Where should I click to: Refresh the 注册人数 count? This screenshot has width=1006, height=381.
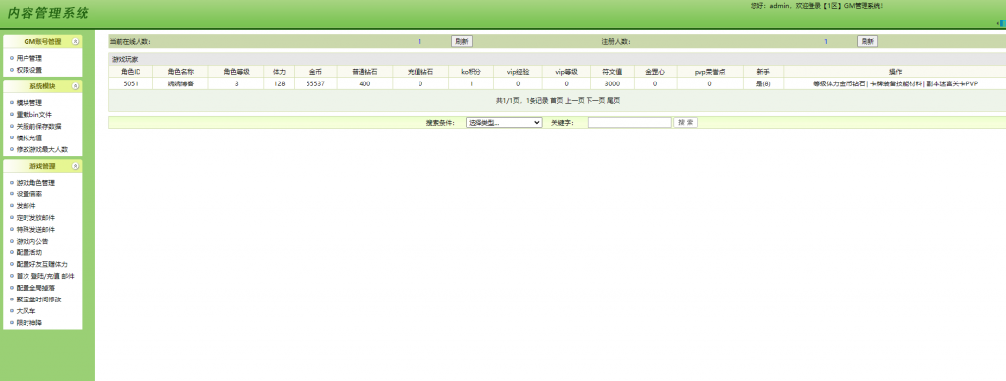(867, 41)
